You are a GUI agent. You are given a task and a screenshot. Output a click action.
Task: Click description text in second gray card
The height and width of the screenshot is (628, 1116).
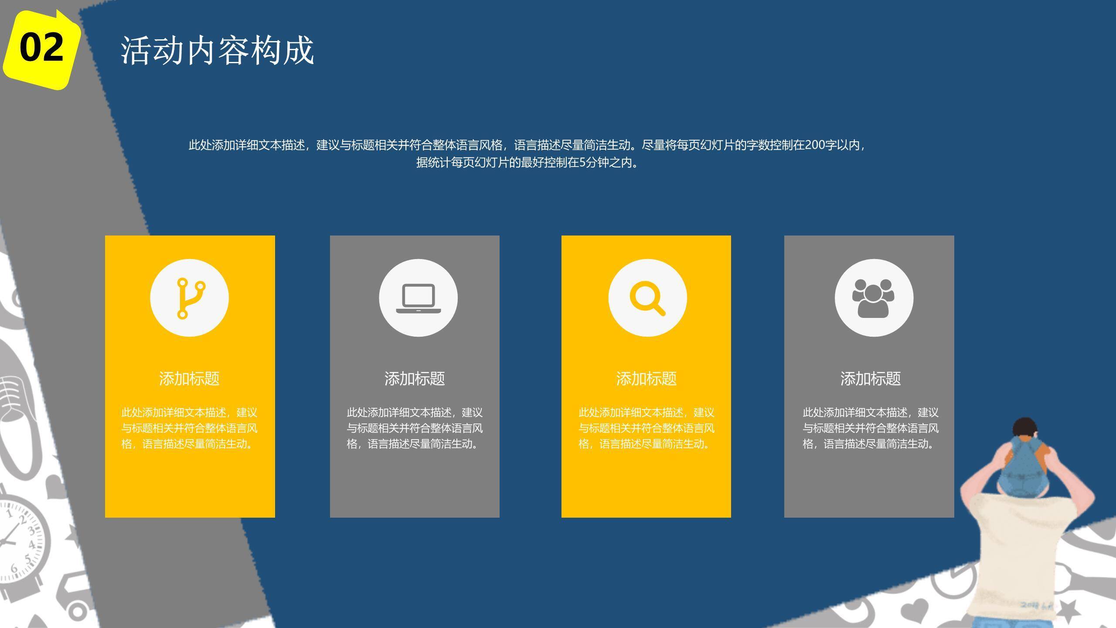point(415,428)
